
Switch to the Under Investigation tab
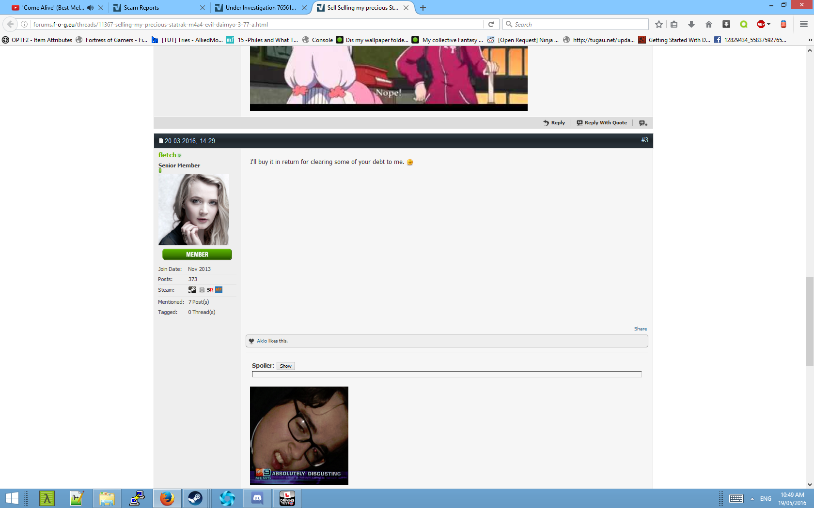[x=260, y=8]
